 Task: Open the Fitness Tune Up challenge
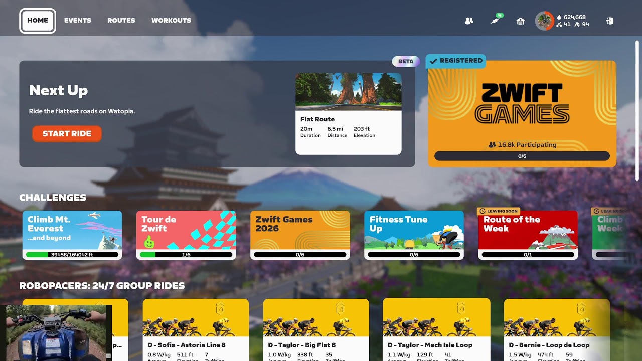[x=414, y=235]
